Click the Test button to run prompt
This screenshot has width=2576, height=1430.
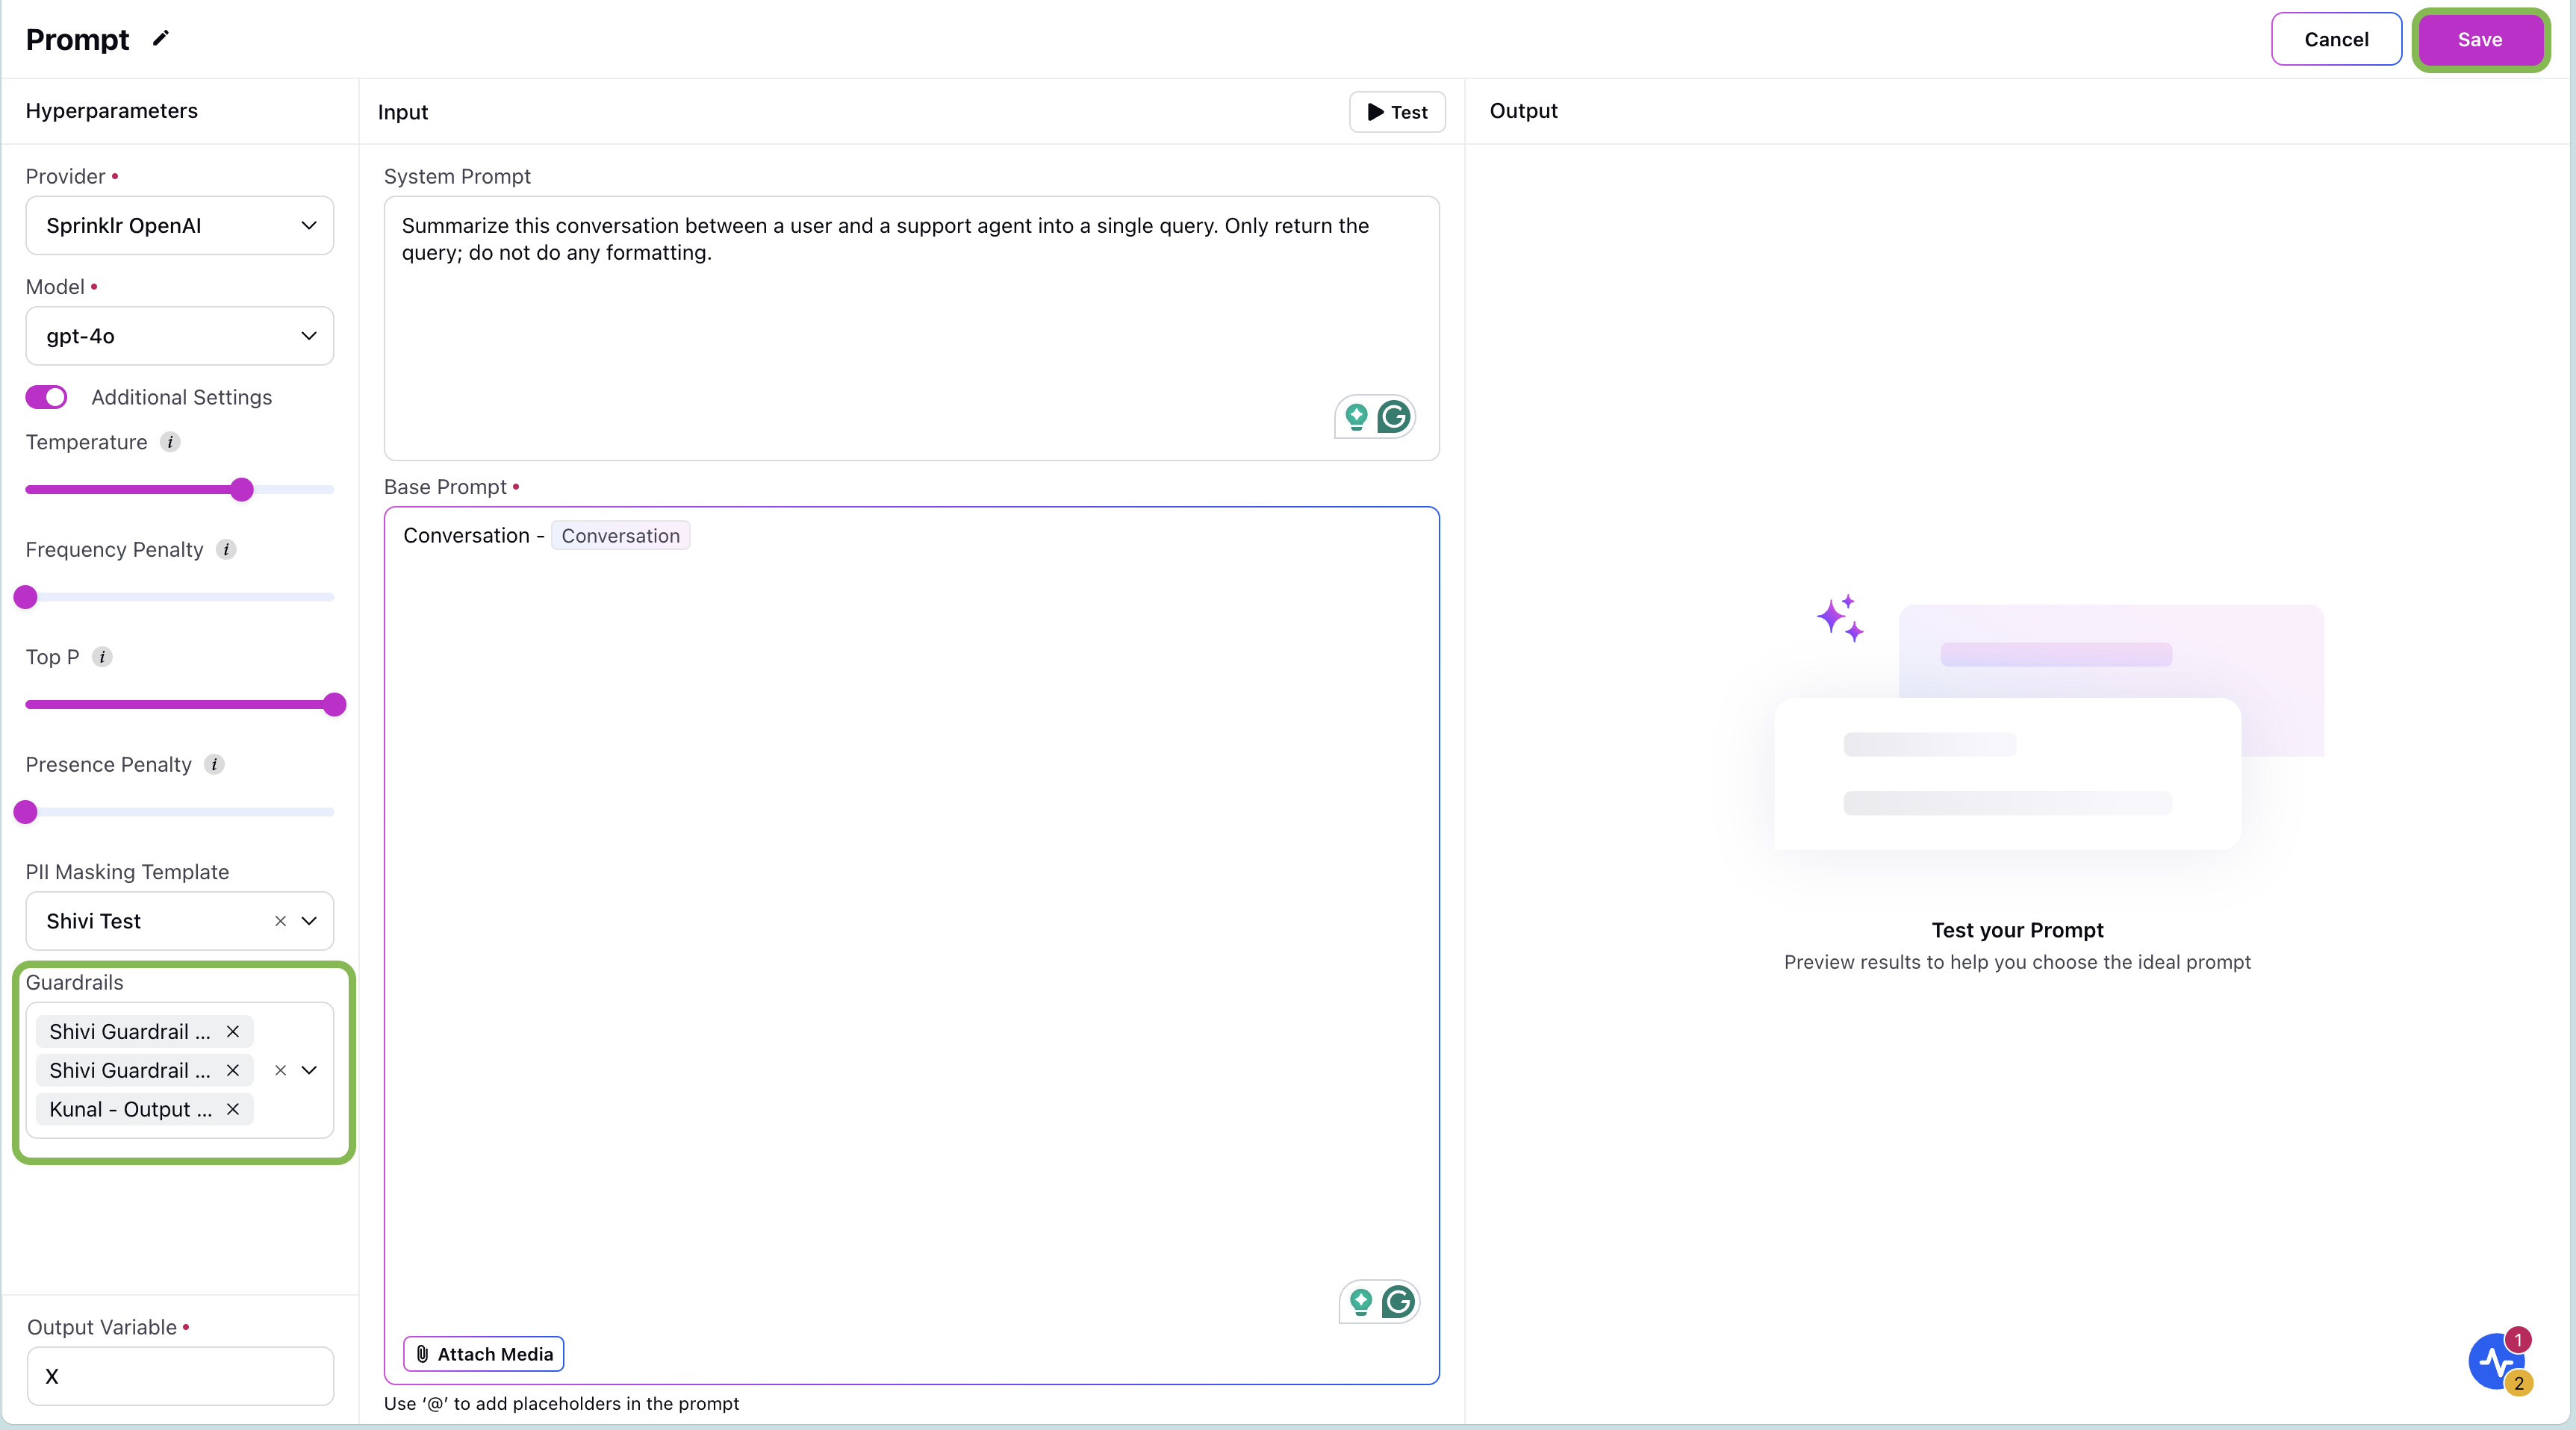(x=1397, y=112)
